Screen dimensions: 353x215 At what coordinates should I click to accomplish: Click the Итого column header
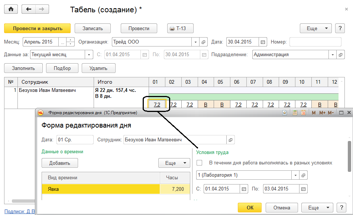coord(122,82)
